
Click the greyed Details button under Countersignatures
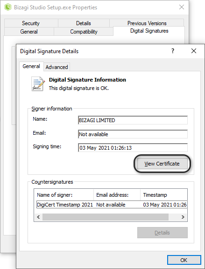click(163, 233)
